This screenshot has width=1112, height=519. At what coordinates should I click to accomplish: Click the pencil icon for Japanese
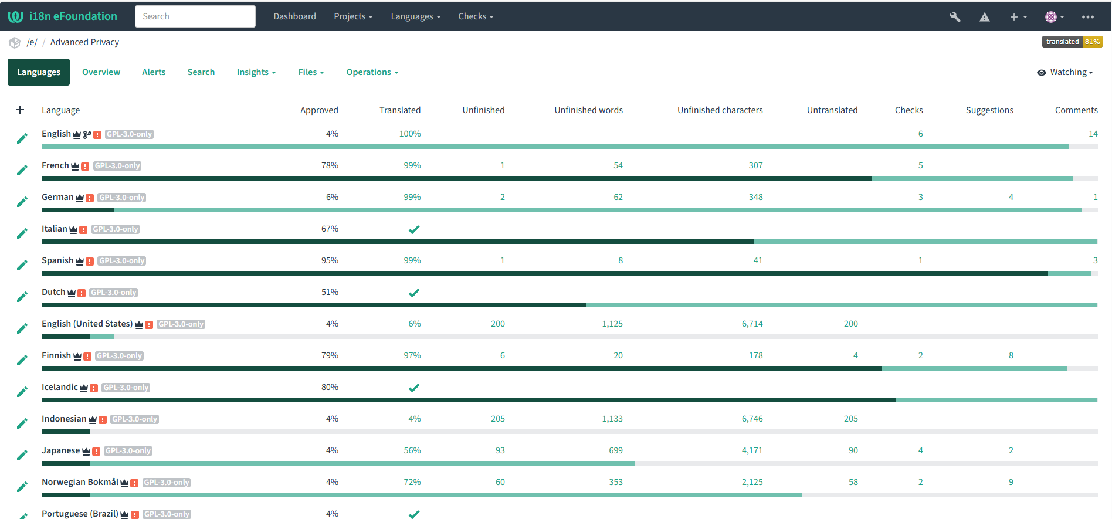(22, 456)
